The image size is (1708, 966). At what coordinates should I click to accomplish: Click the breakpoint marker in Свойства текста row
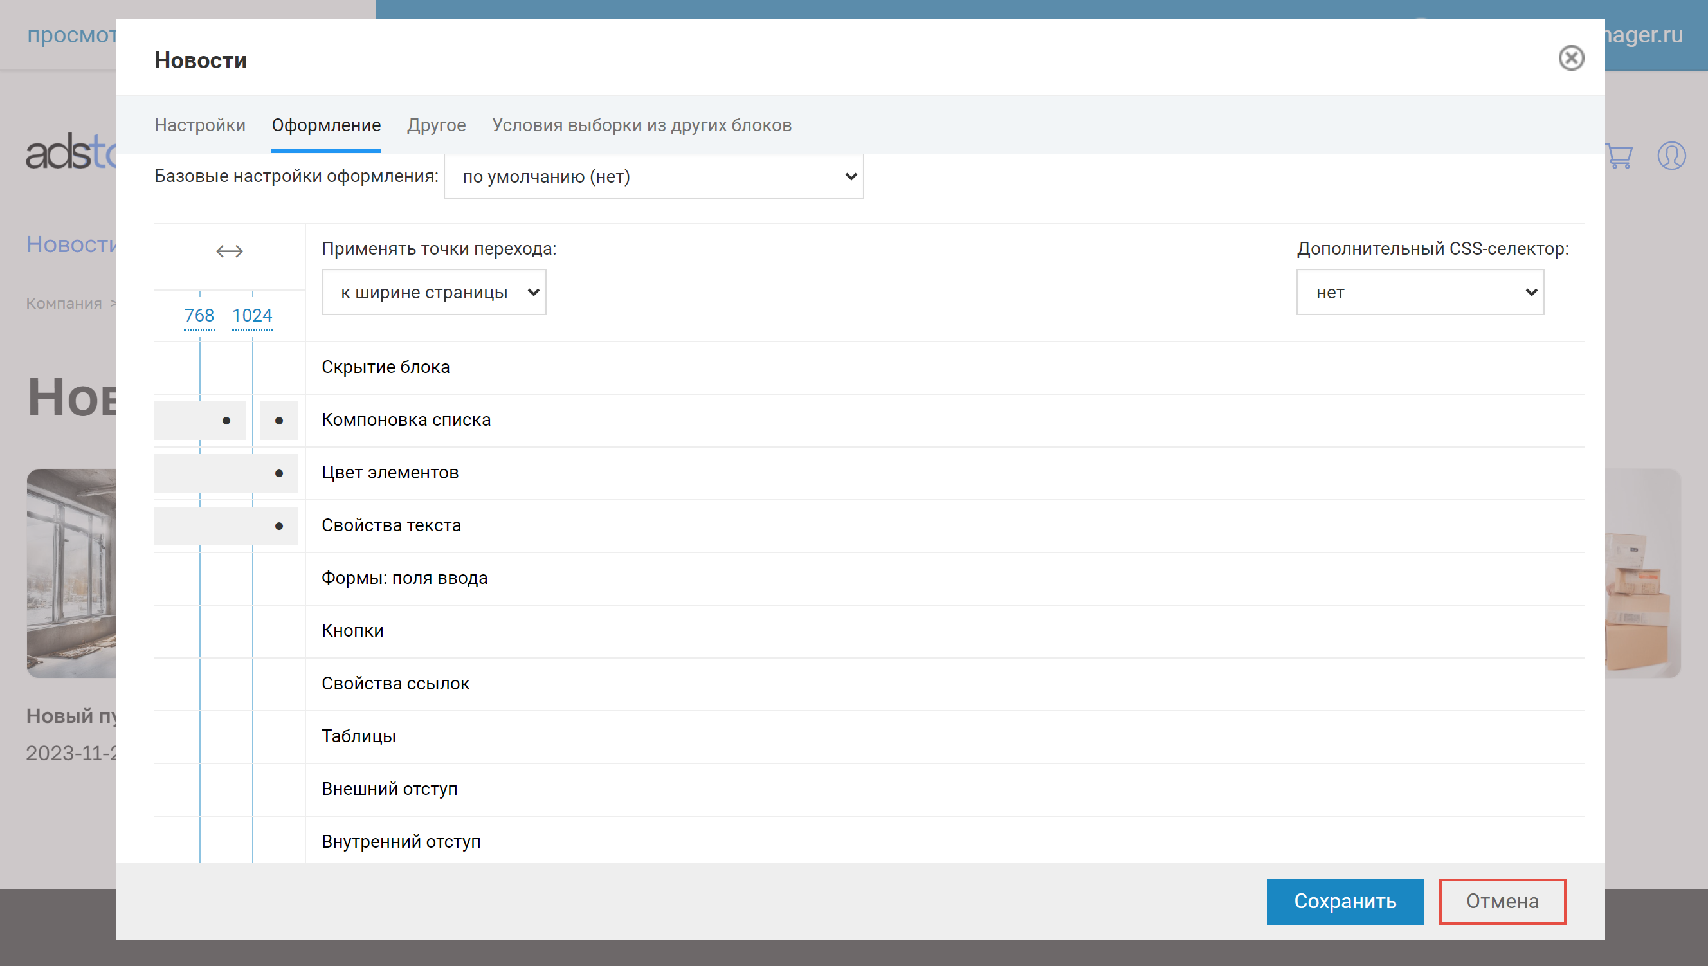click(x=278, y=526)
